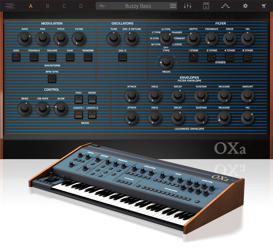Enable the SAW modulation waveform
Viewport: 273px width, 250px height.
point(70,56)
